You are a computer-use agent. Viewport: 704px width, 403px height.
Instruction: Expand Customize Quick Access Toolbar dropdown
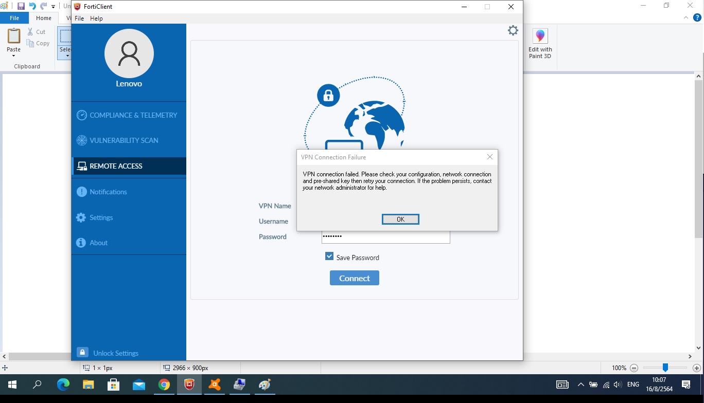point(54,7)
